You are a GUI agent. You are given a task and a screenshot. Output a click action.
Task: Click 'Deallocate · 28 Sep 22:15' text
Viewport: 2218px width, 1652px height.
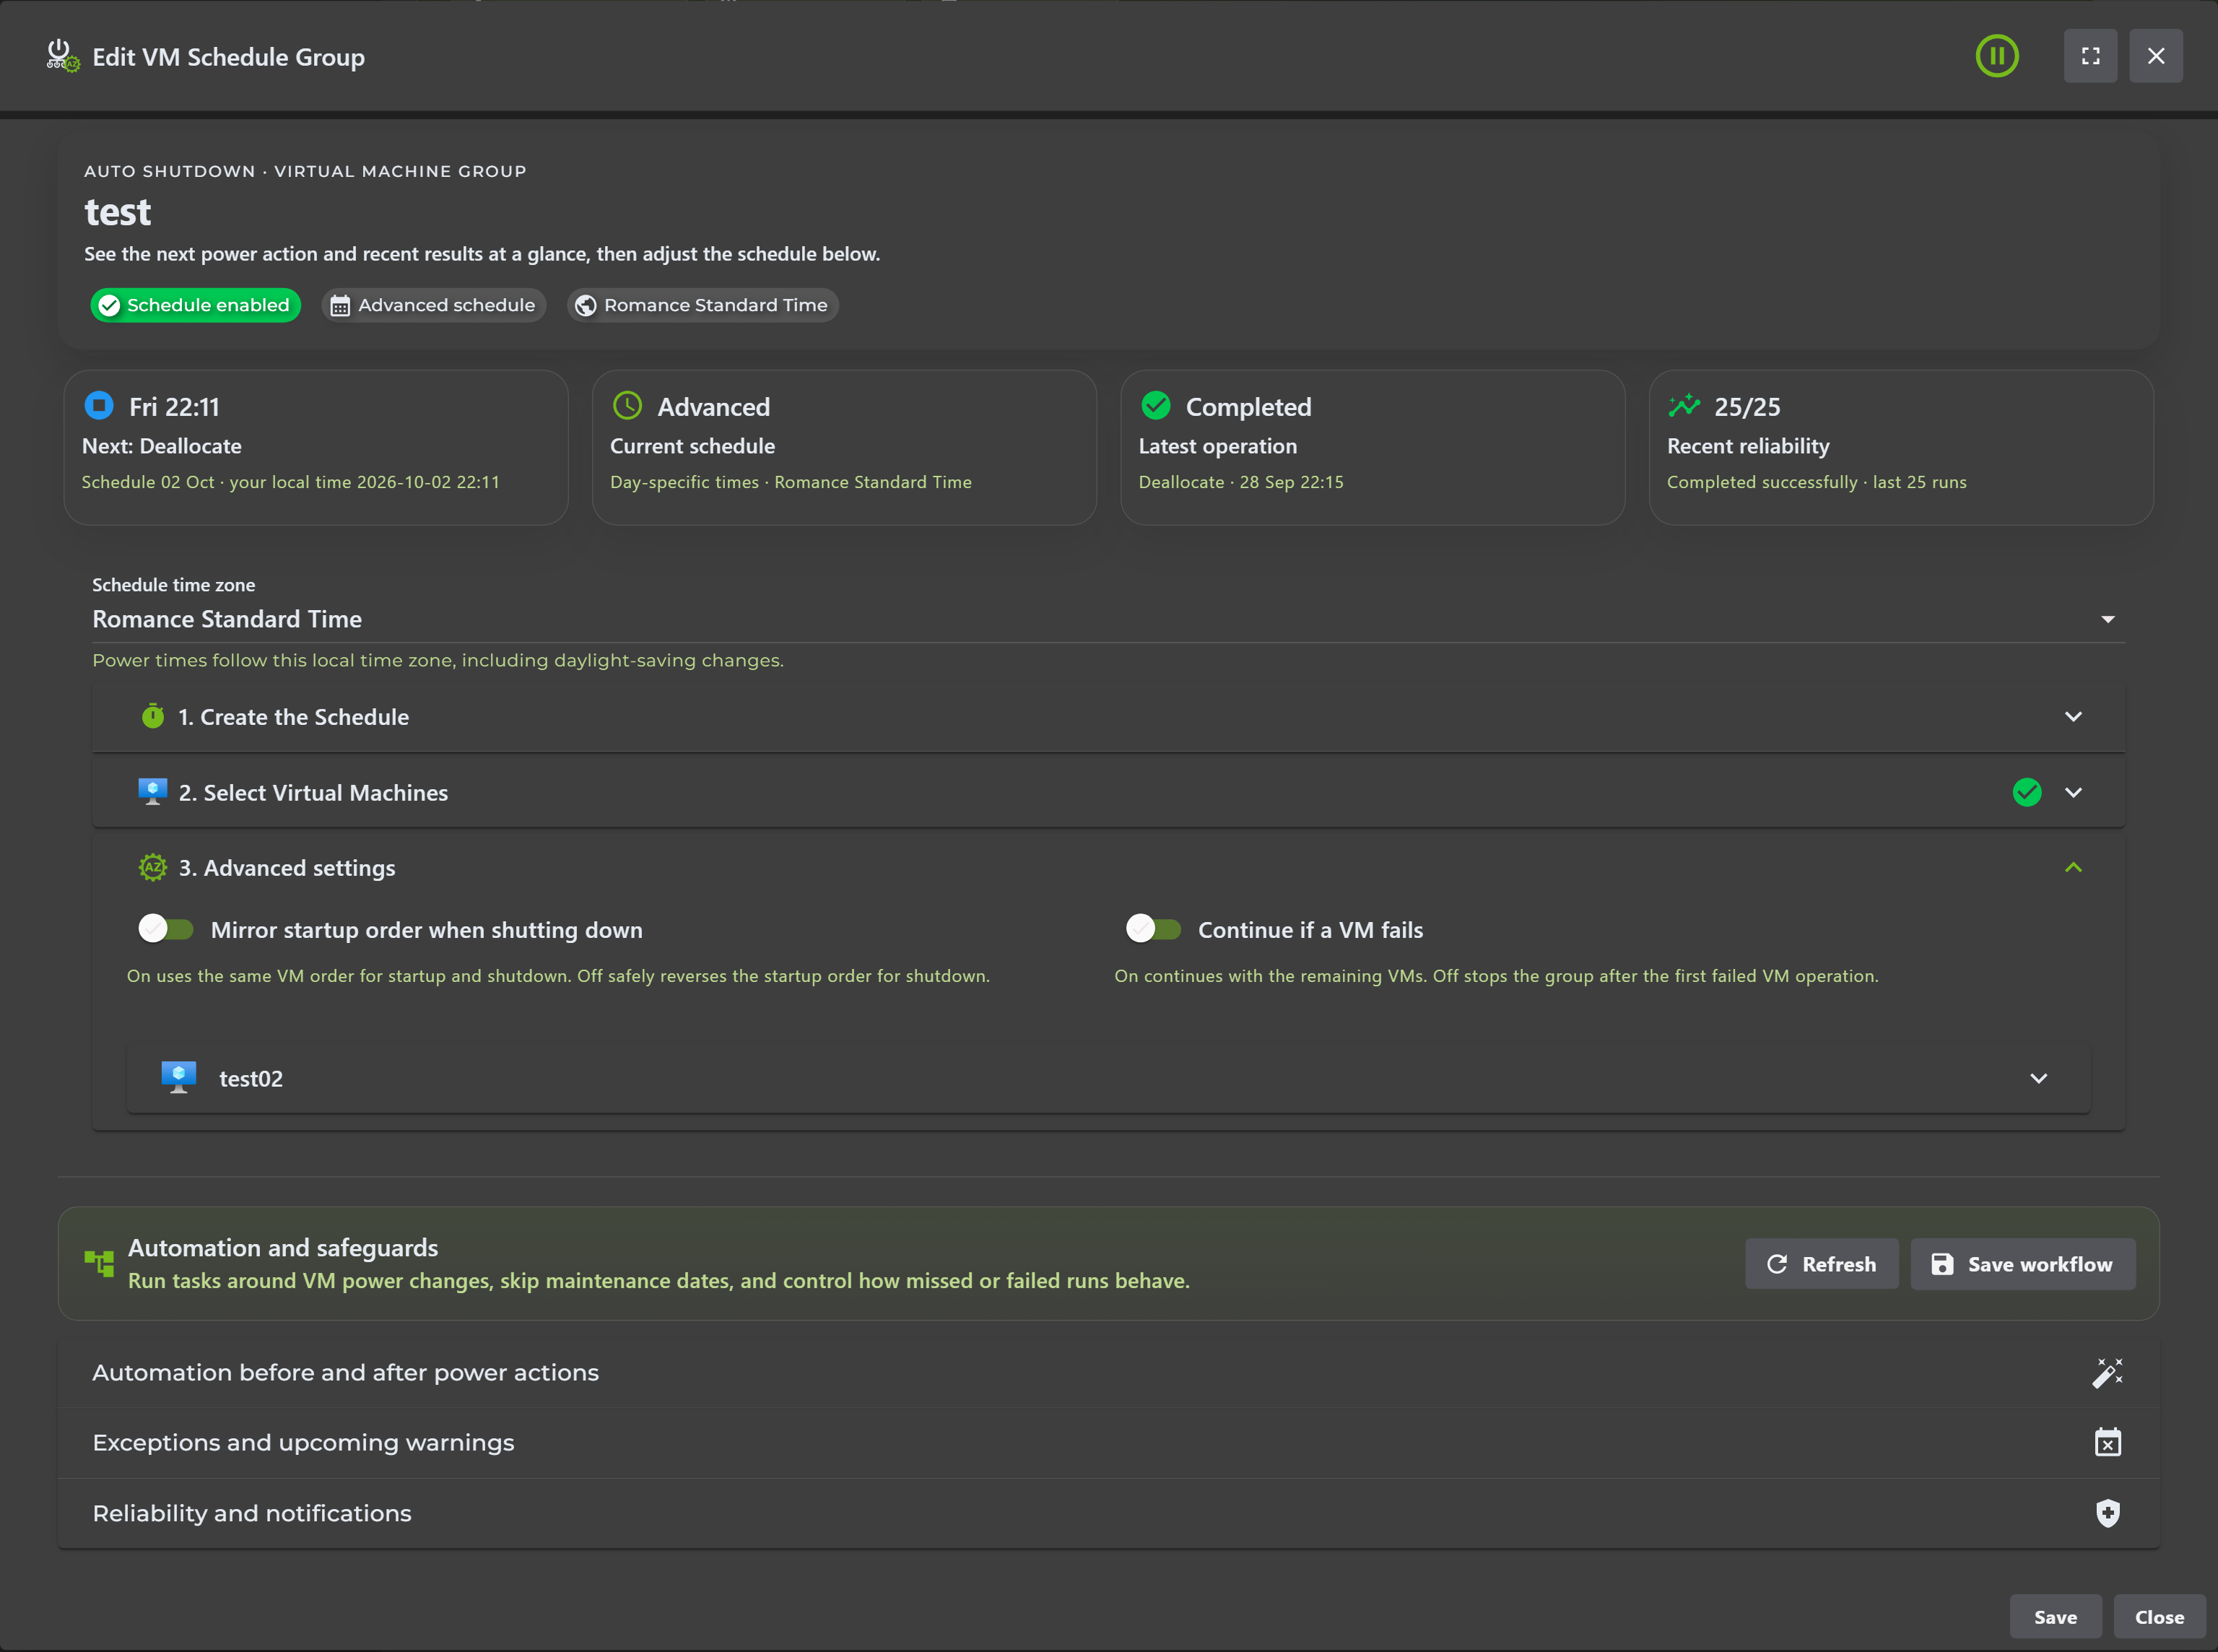1241,482
